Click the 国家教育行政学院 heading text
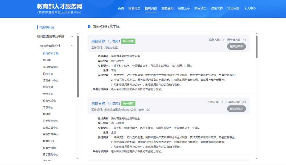The height and width of the screenshot is (165, 286). 106,27
